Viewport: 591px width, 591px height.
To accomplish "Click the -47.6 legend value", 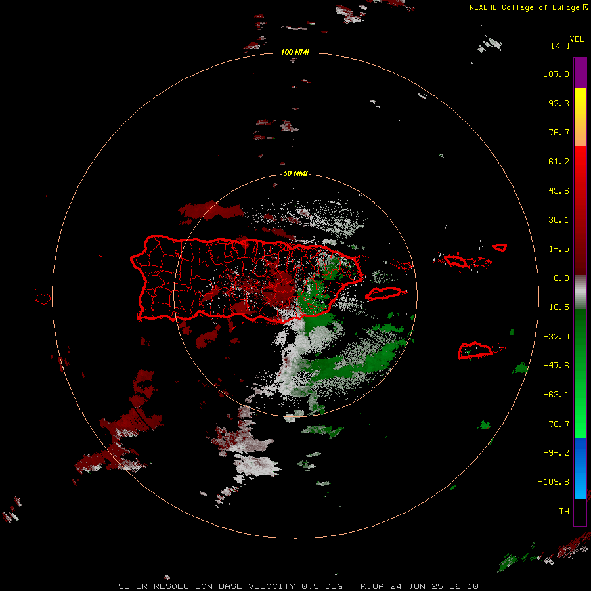I will (x=556, y=366).
